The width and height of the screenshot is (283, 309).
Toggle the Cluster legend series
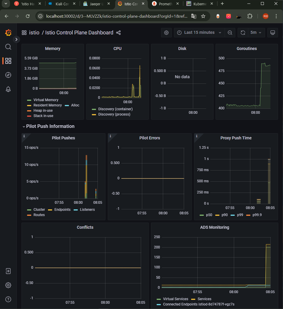(x=39, y=210)
